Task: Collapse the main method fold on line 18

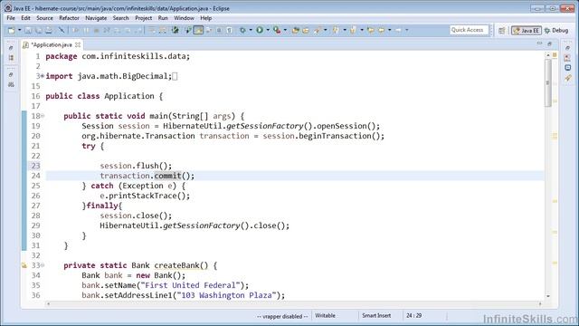Action: coord(43,116)
